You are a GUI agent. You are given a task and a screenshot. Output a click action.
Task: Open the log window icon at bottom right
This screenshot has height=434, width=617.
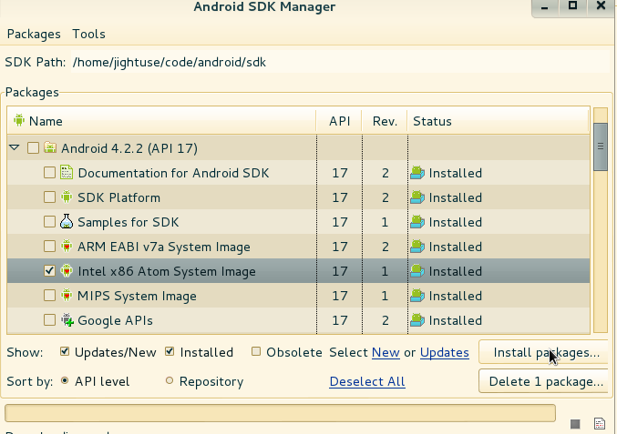[x=600, y=424]
